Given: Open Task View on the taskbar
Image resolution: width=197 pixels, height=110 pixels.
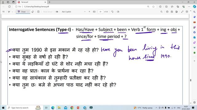Looking at the screenshot, I should tap(46, 108).
